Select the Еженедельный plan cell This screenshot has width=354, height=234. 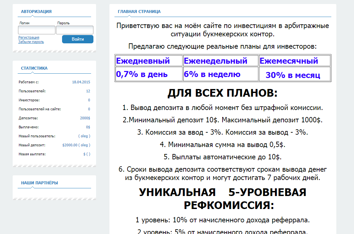coord(216,61)
